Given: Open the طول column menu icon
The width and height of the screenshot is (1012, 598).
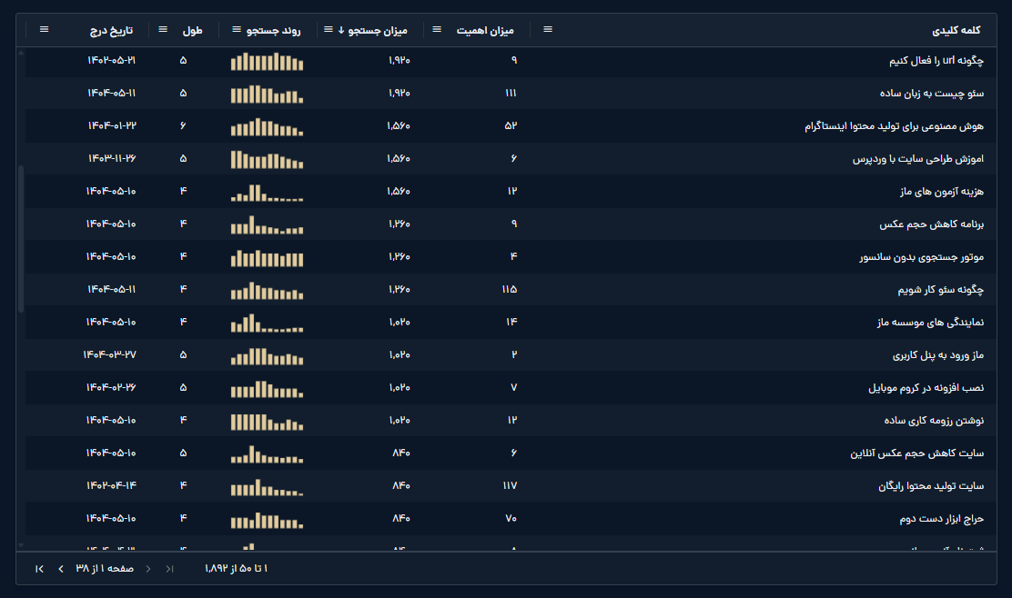Looking at the screenshot, I should coord(163,30).
